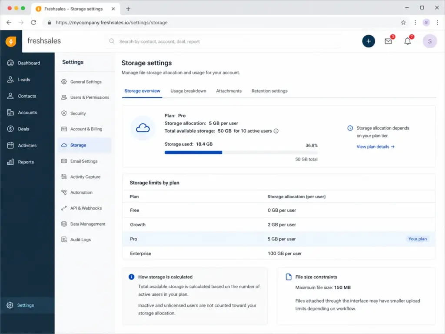Switch to the Retention settings tab
Image resolution: width=445 pixels, height=334 pixels.
(269, 91)
